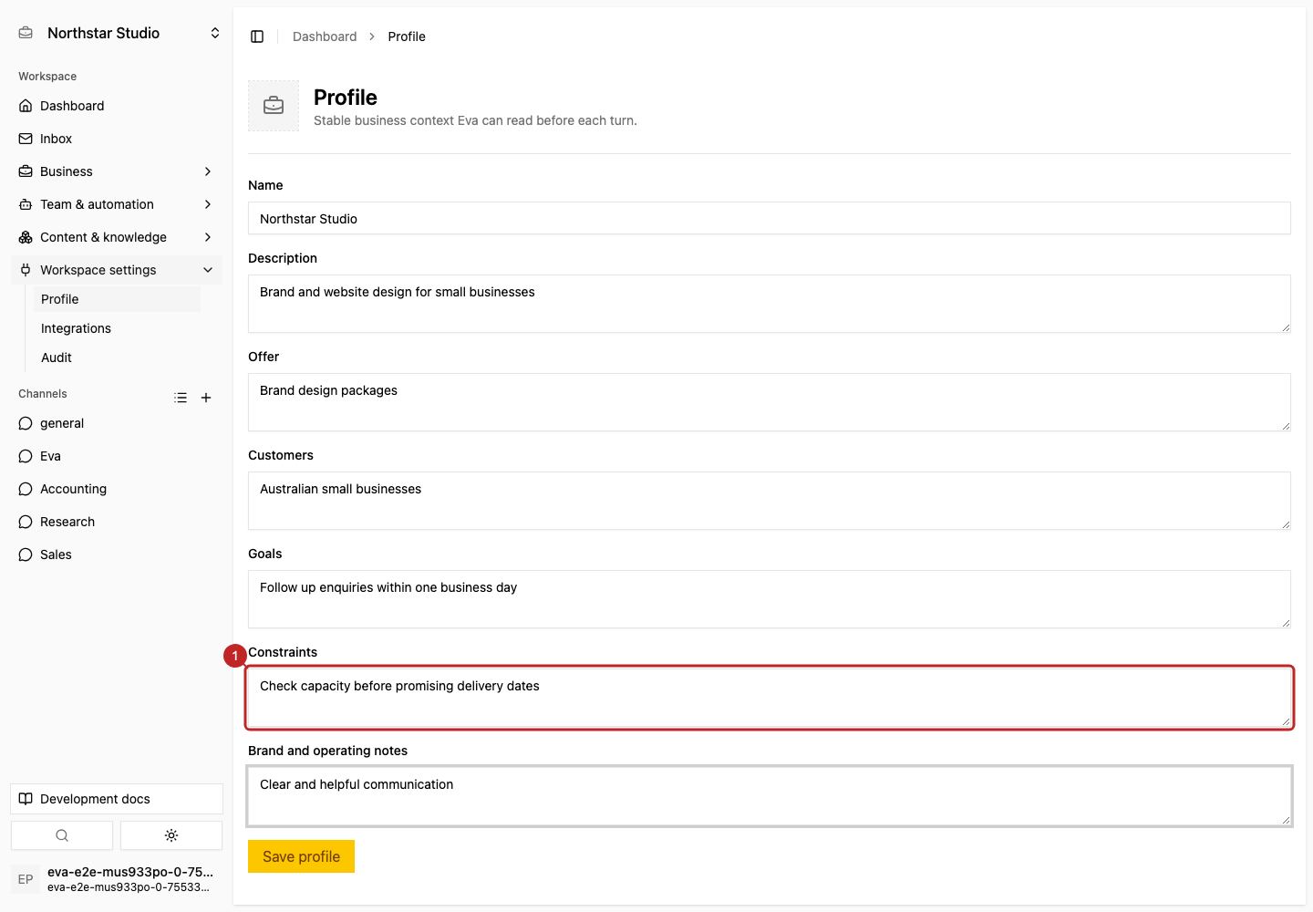The height and width of the screenshot is (912, 1313).
Task: Open the Inbox page
Action: (117, 139)
